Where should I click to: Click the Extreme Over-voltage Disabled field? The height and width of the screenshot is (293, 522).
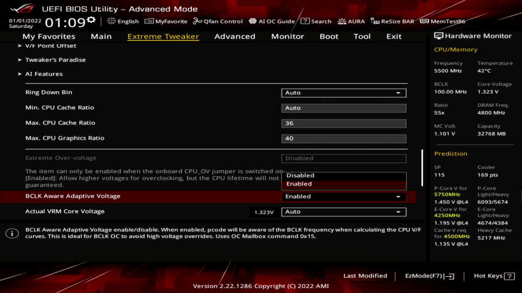point(344,159)
